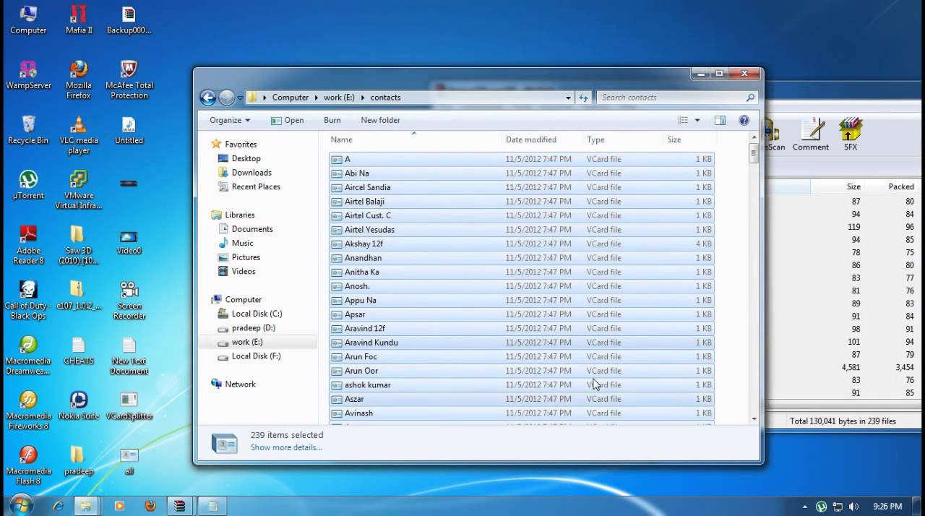
Task: Click the file list vertical scrollbar down arrow
Action: tap(754, 419)
